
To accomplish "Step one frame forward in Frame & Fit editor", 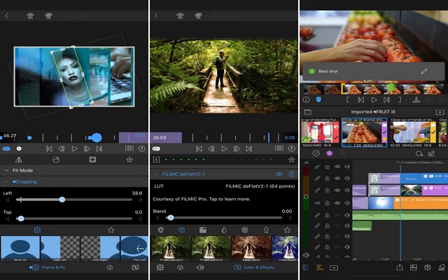I will (87, 148).
